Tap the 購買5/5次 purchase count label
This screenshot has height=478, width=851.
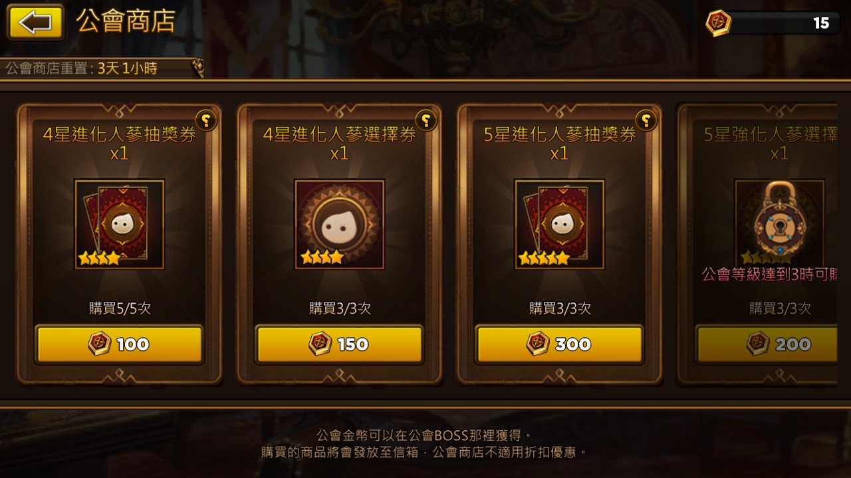pos(120,308)
